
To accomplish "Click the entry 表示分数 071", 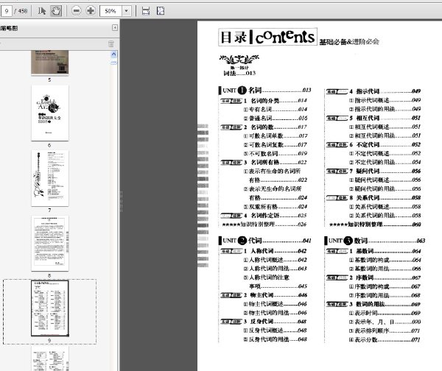I will [385, 340].
